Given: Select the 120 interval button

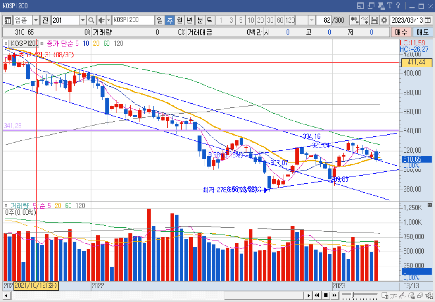Looking at the screenshot, I should 290,20.
